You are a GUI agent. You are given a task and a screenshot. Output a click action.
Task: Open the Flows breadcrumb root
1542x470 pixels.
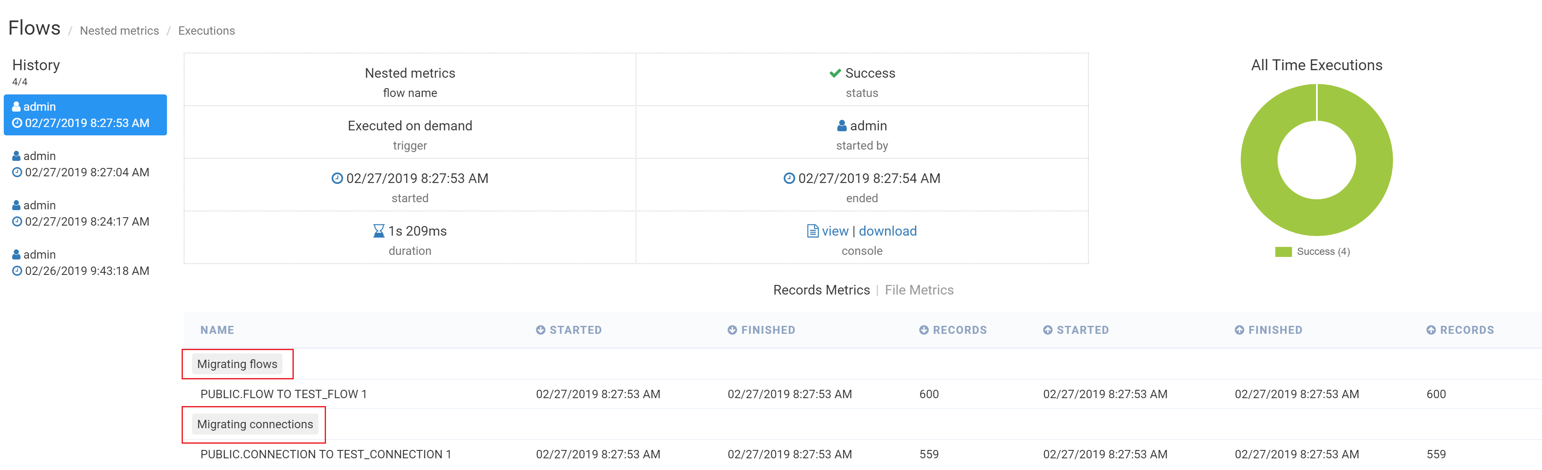34,28
